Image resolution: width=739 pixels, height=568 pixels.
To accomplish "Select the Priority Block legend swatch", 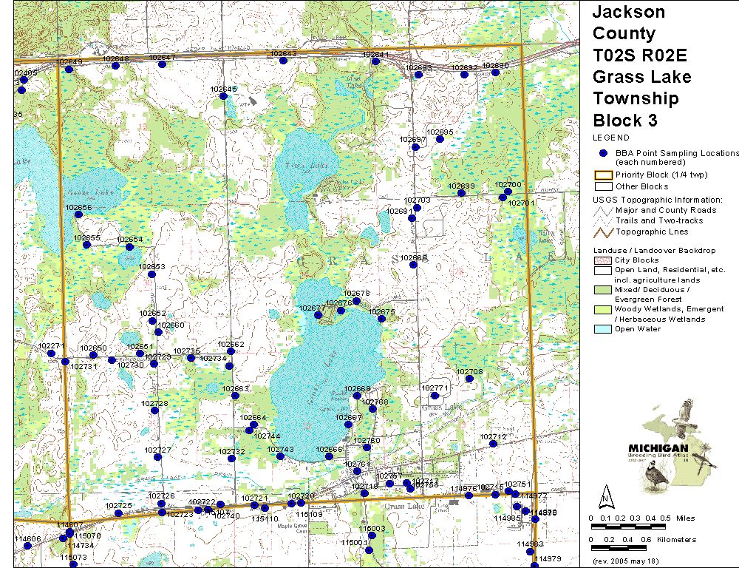I will point(603,175).
